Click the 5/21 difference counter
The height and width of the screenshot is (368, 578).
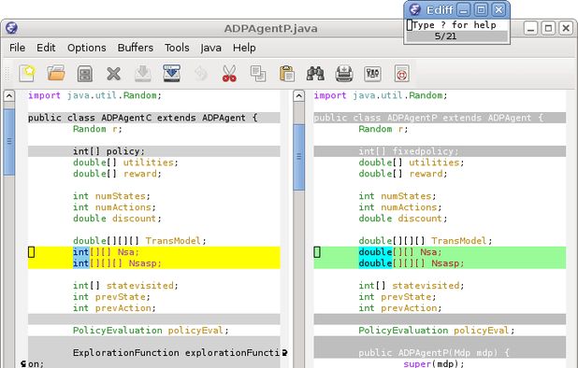pos(445,36)
